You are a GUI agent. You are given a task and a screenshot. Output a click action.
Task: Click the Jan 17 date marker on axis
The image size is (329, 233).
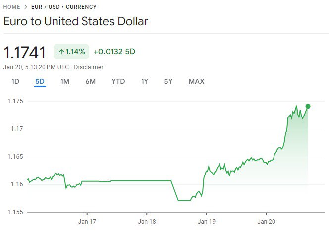point(87,221)
